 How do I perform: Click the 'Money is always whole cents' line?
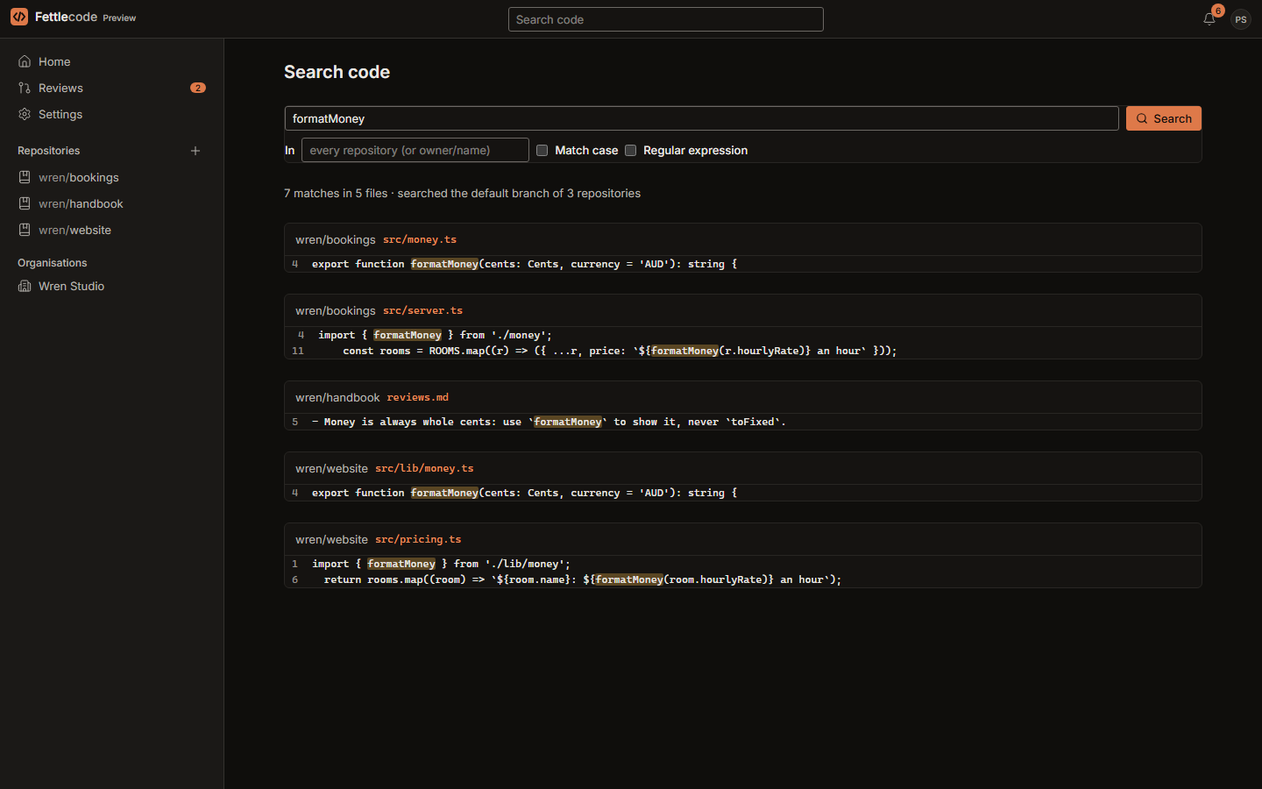coord(743,422)
